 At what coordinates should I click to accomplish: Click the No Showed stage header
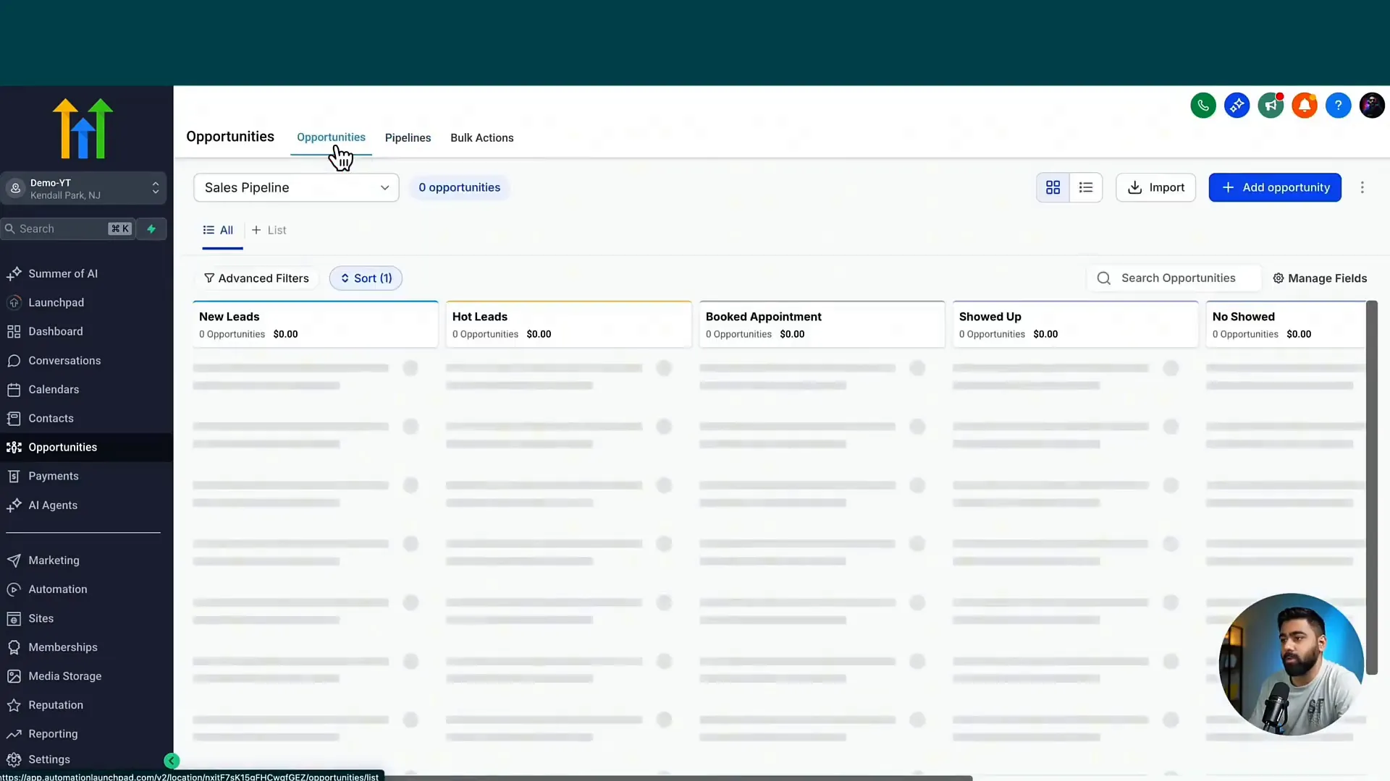(x=1286, y=325)
